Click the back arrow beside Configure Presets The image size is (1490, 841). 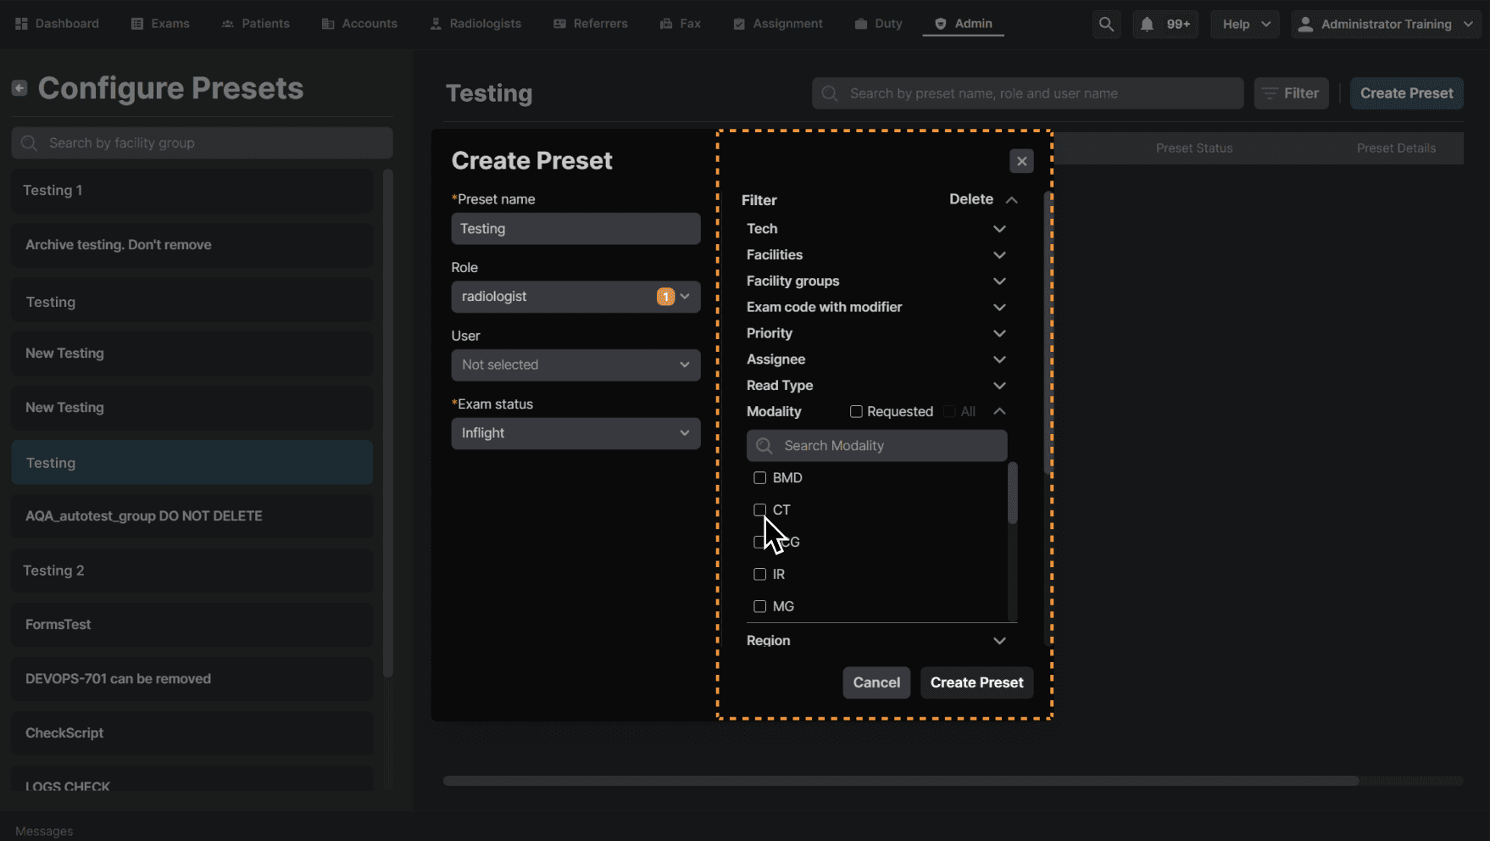[19, 88]
